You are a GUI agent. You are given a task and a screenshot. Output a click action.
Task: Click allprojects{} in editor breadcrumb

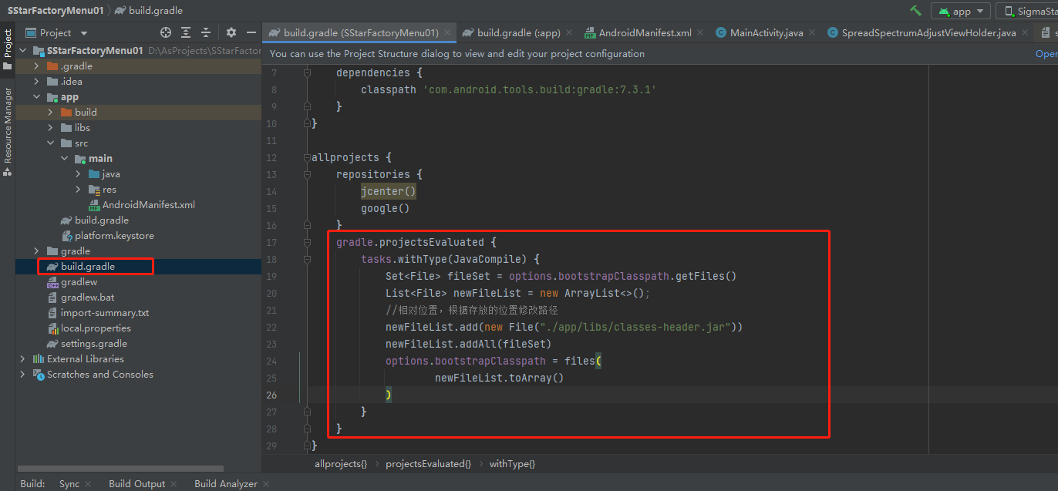click(341, 464)
